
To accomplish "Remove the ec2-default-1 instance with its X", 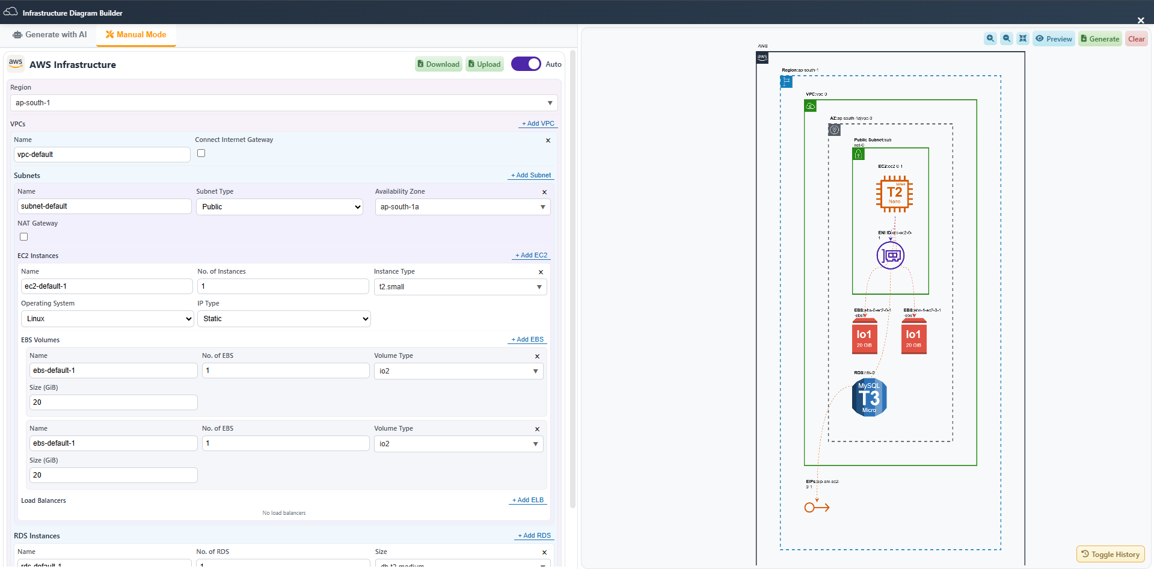I will (x=541, y=272).
